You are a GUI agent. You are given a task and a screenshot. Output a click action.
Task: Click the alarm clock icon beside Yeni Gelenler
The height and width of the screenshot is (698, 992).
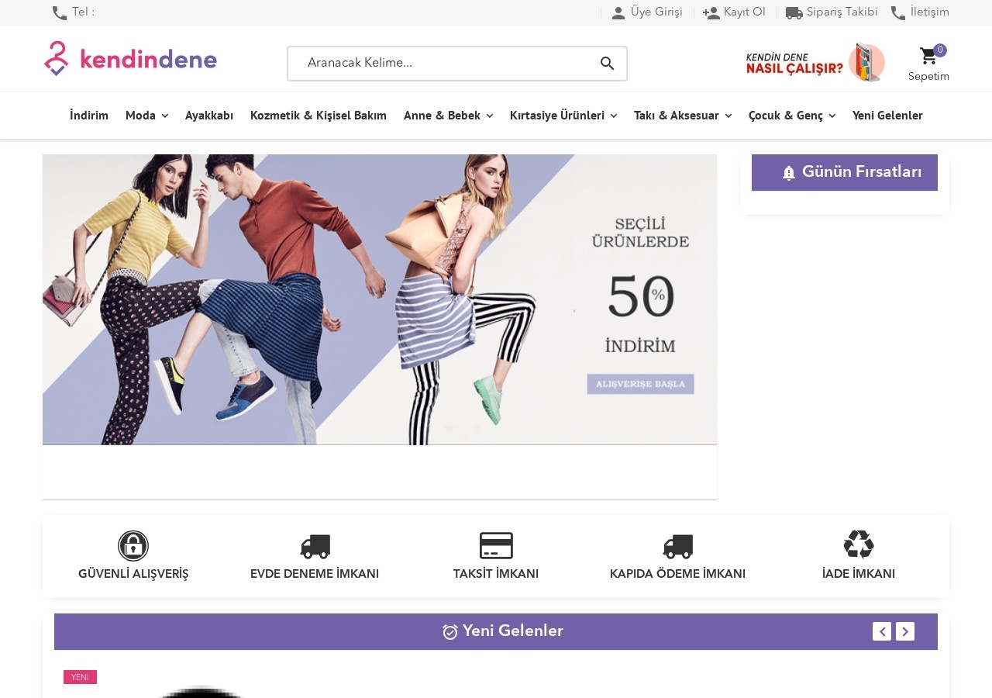450,632
